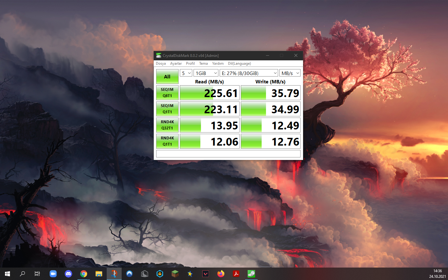Click the 35.79 write result
This screenshot has height=280, width=448.
(x=271, y=93)
